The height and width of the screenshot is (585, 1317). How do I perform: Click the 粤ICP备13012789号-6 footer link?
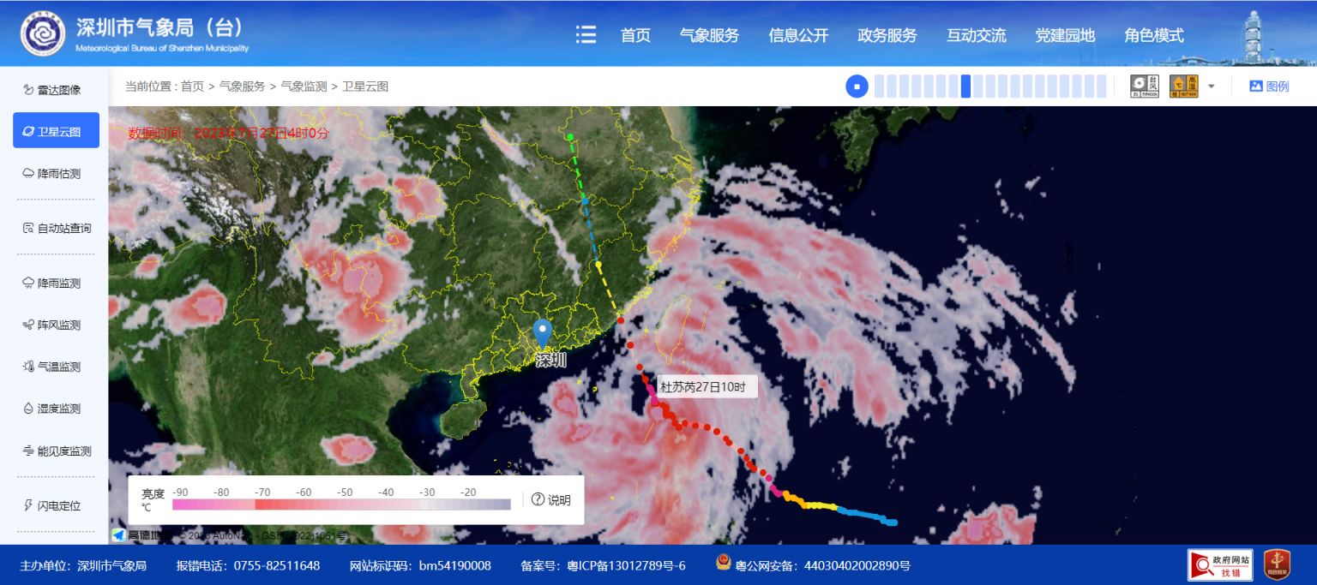[617, 565]
